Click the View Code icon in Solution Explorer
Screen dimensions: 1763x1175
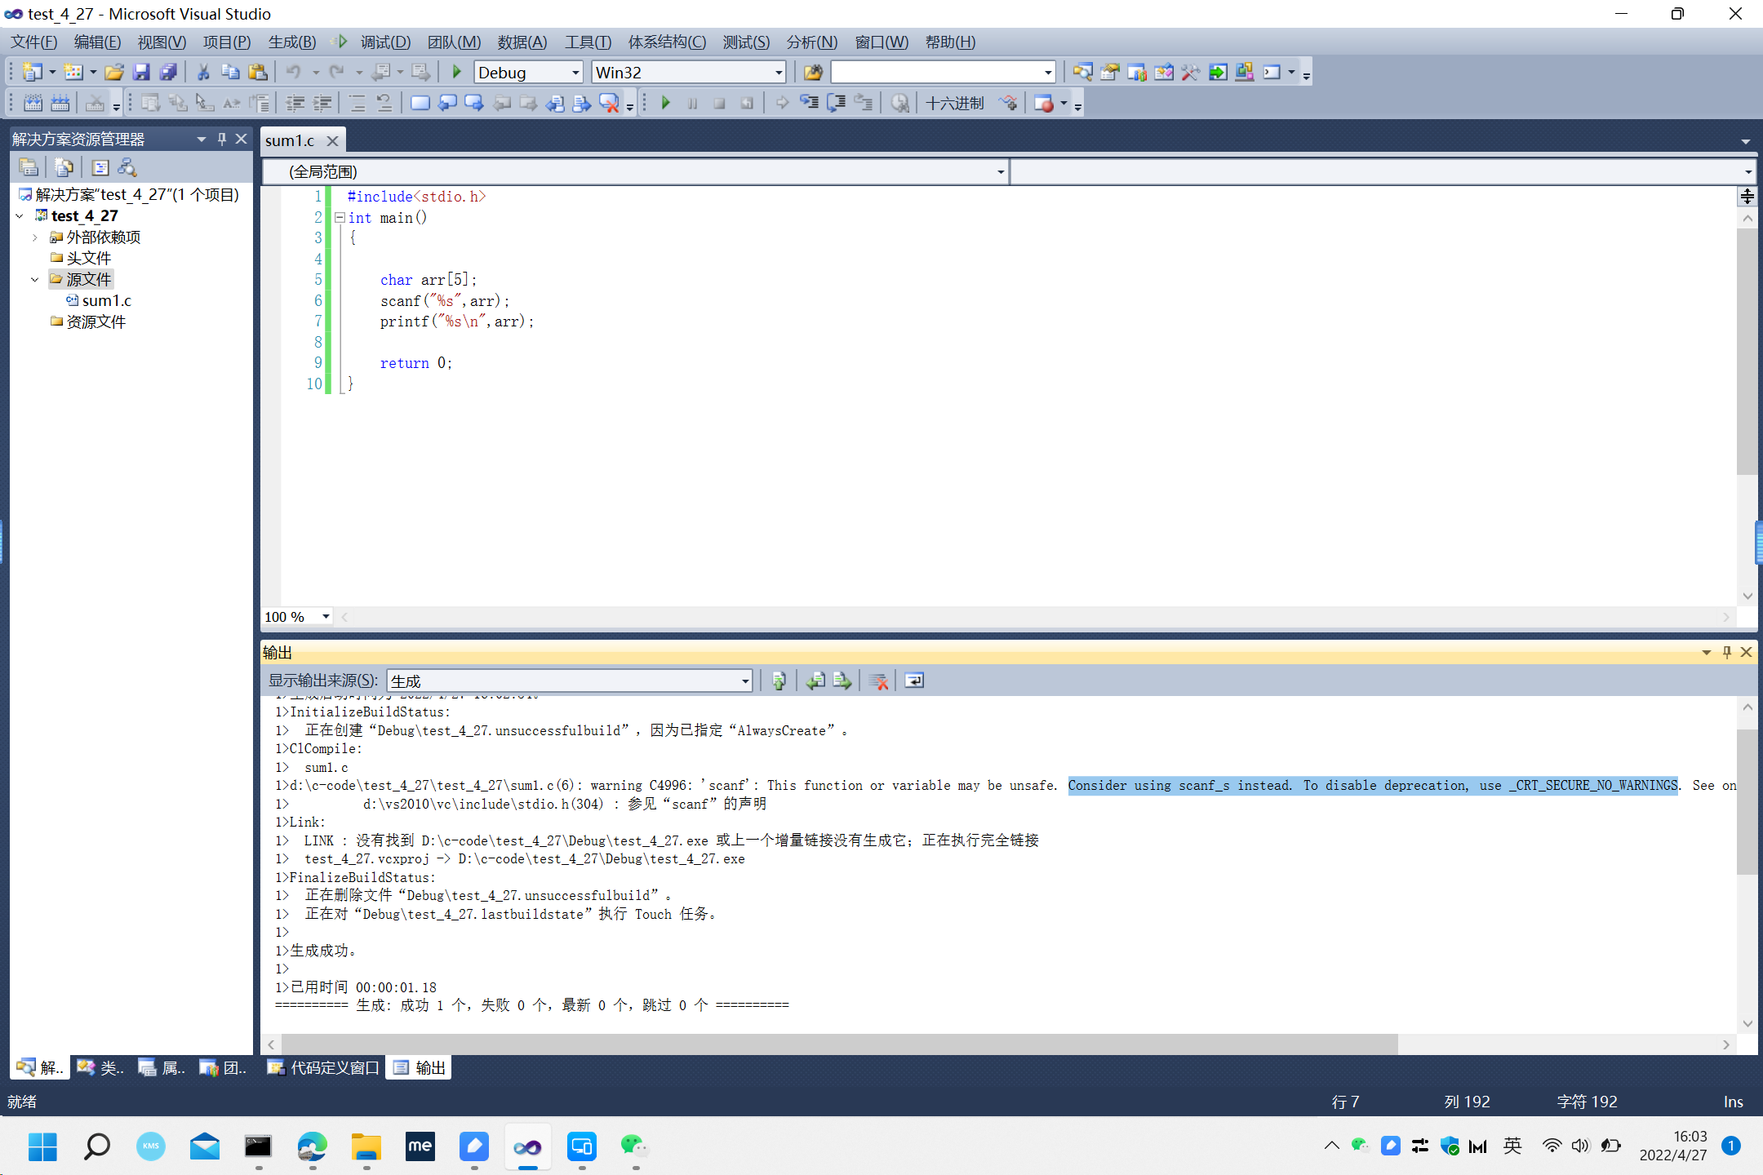click(x=100, y=167)
